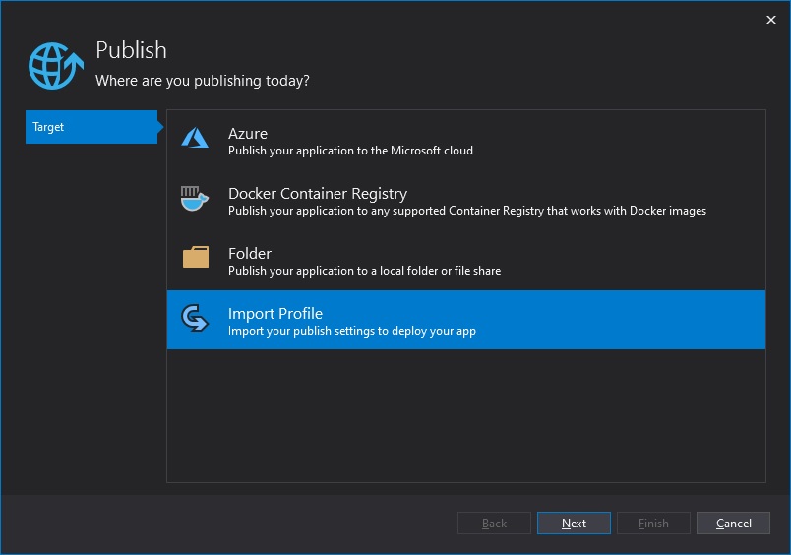The image size is (791, 555).
Task: Click the Docker images description text
Action: (x=467, y=211)
